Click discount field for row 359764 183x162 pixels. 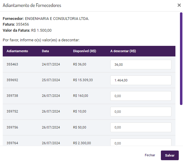141,143
